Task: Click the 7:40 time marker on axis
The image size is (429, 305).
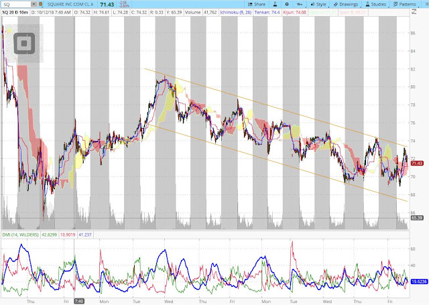Action: click(79, 302)
